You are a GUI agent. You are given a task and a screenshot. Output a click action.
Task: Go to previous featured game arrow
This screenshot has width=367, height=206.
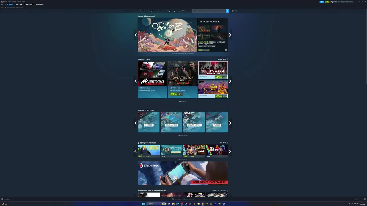pos(136,35)
